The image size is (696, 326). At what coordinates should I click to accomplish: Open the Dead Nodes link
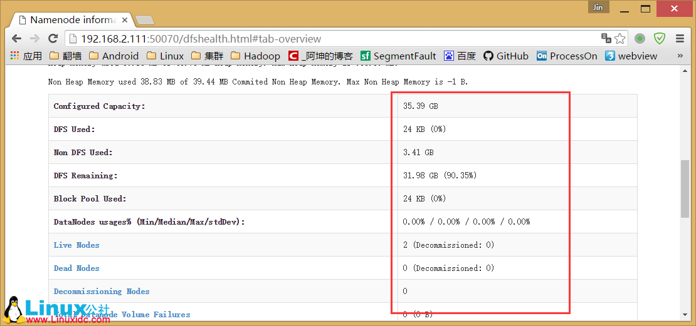[76, 268]
